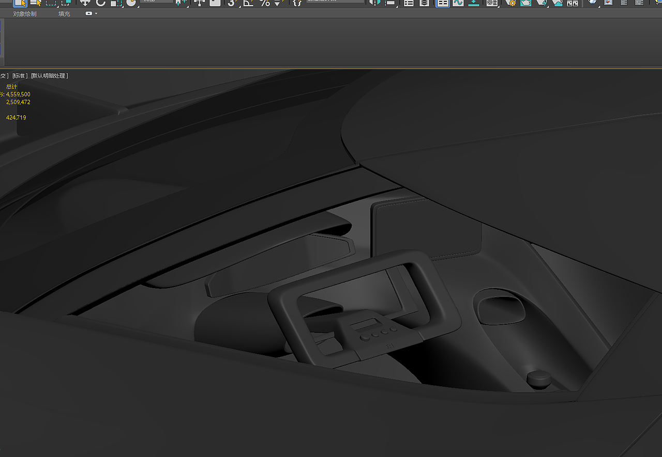
Task: Open the Material Editor
Action: click(x=492, y=2)
